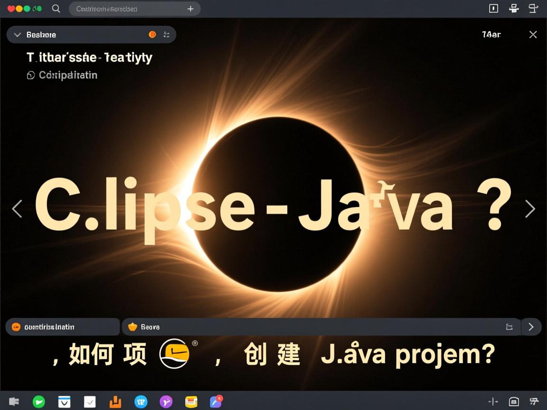Click the orange status badge beside Beshore
Screen dimensions: 547x410
click(x=152, y=34)
